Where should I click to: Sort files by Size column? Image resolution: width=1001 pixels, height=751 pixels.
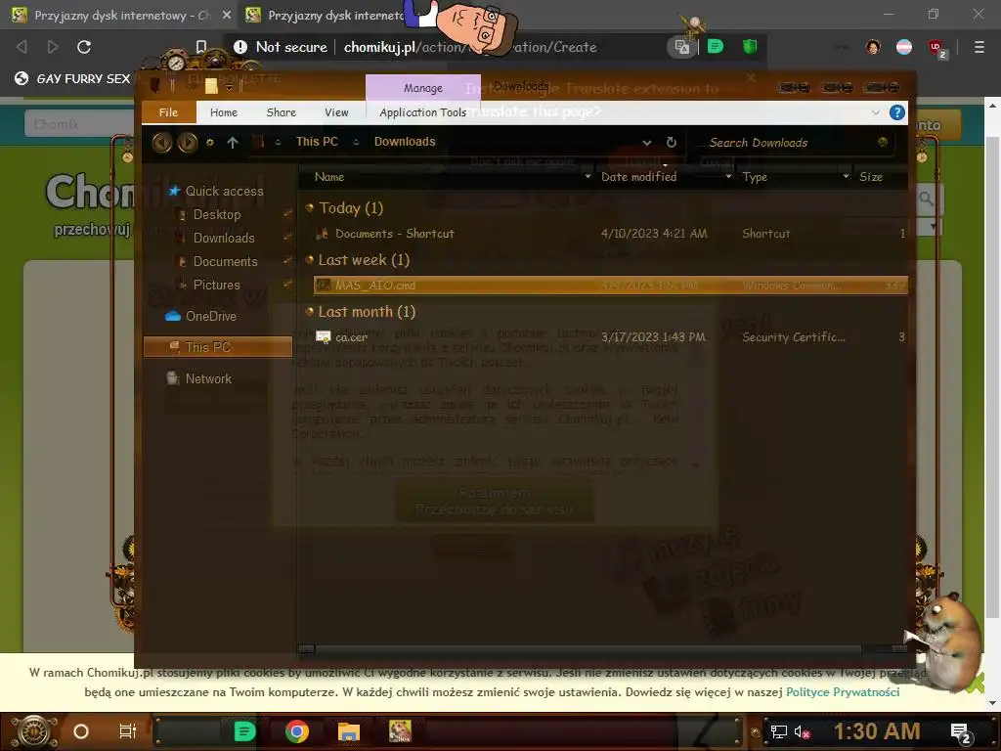pyautogui.click(x=871, y=177)
